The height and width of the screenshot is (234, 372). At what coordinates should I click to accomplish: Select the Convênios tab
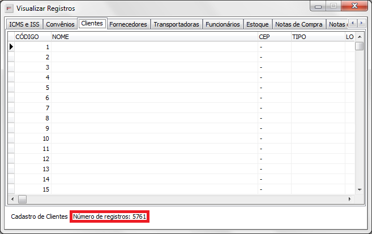pos(60,24)
